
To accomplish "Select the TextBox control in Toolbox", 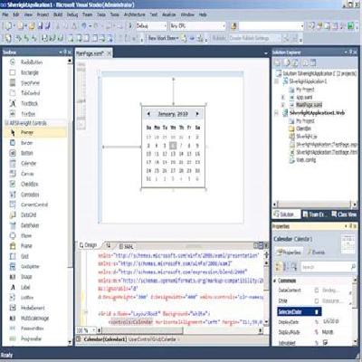I will [x=28, y=114].
